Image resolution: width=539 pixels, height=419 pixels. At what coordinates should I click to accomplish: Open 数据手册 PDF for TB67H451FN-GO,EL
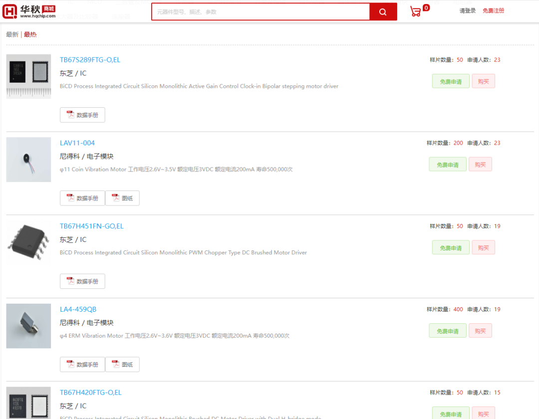82,281
